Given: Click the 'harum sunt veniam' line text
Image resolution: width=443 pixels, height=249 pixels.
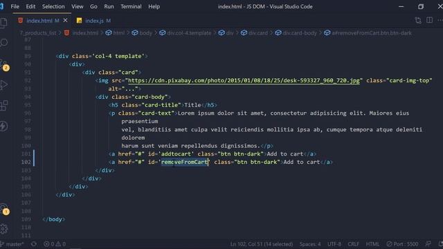Looking at the screenshot, I should 191,146.
